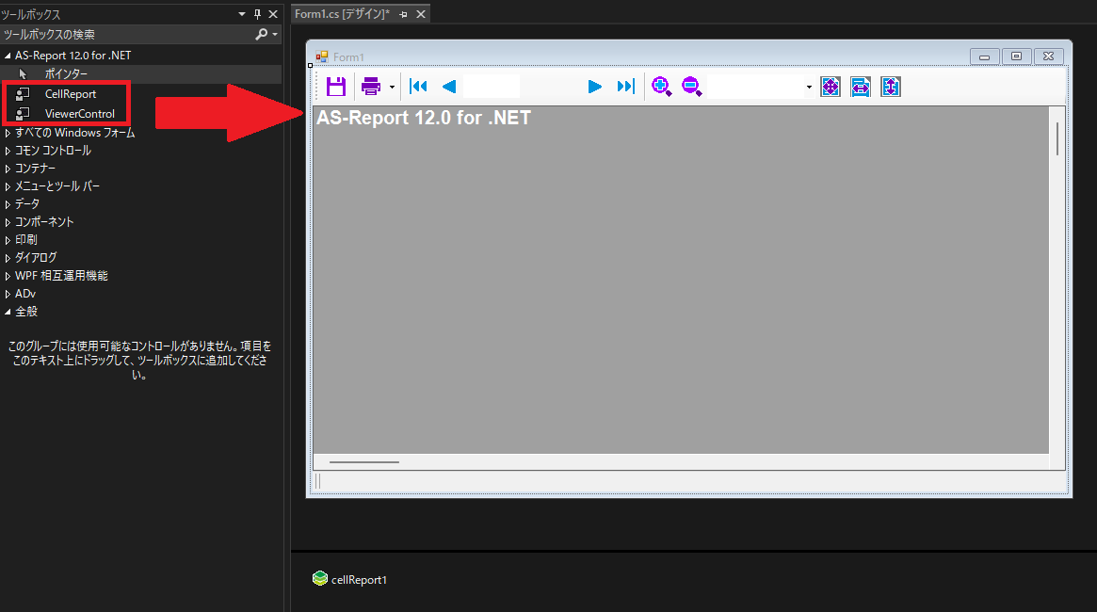Collapse 全般 toolbox group
The height and width of the screenshot is (612, 1097).
click(x=8, y=312)
